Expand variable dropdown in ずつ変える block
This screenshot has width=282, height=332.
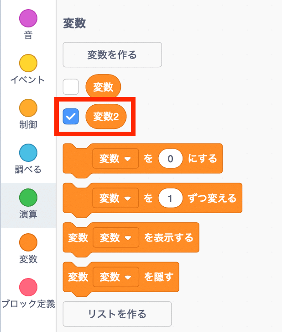(115, 198)
